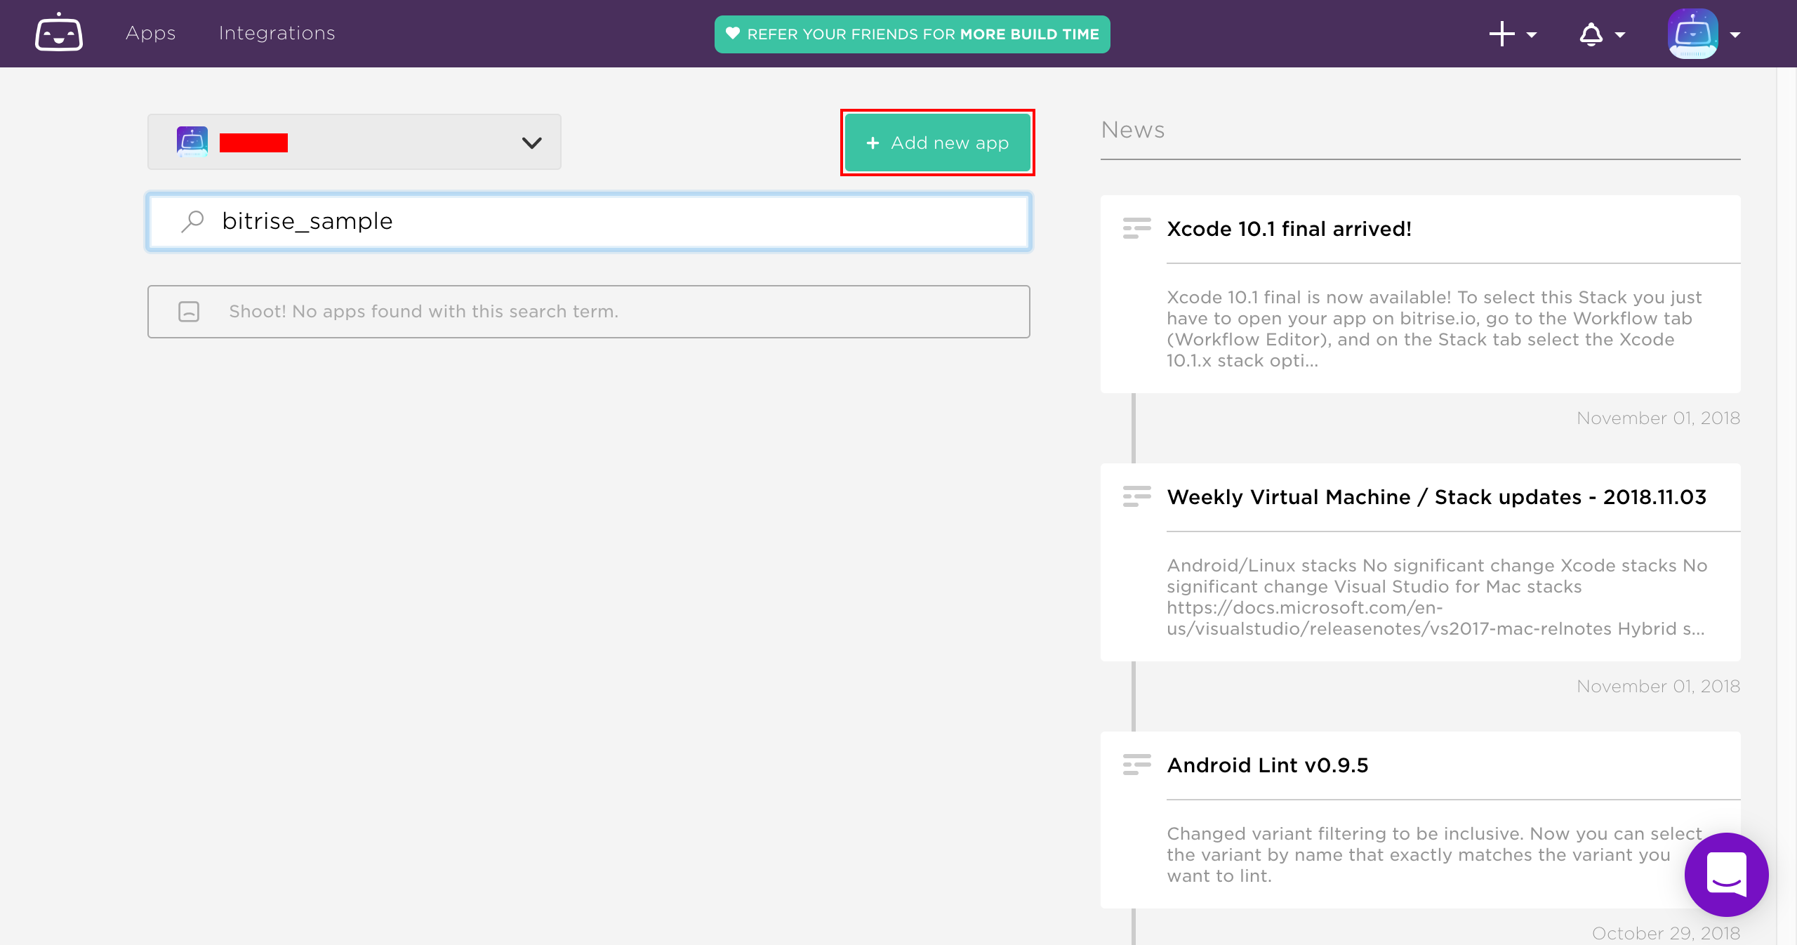Viewport: 1797px width, 945px height.
Task: Click the Android Lint news article icon
Action: (1136, 765)
